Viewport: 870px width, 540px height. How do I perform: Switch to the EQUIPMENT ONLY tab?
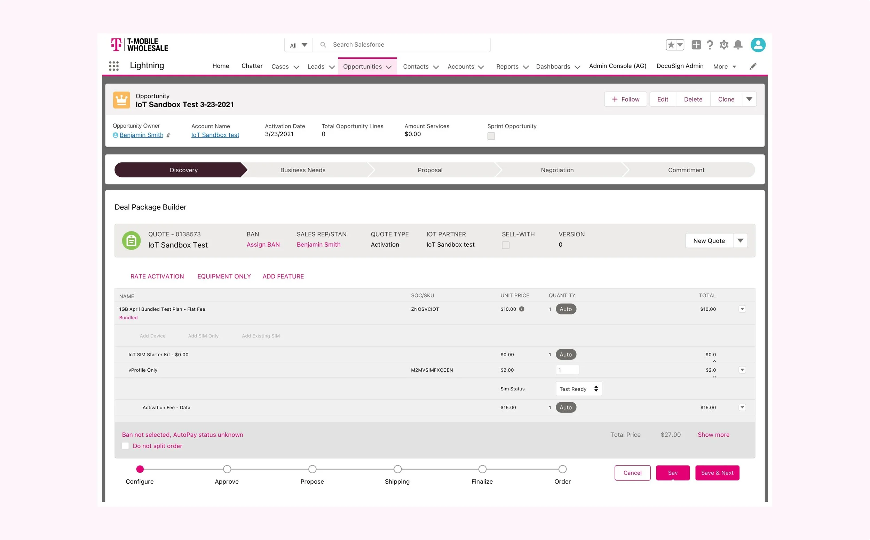pyautogui.click(x=224, y=276)
